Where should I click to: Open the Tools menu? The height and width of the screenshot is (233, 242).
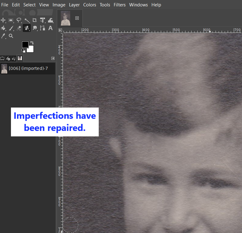point(105,5)
